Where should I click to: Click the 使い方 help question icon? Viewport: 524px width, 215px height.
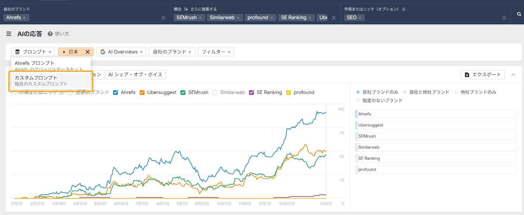50,34
